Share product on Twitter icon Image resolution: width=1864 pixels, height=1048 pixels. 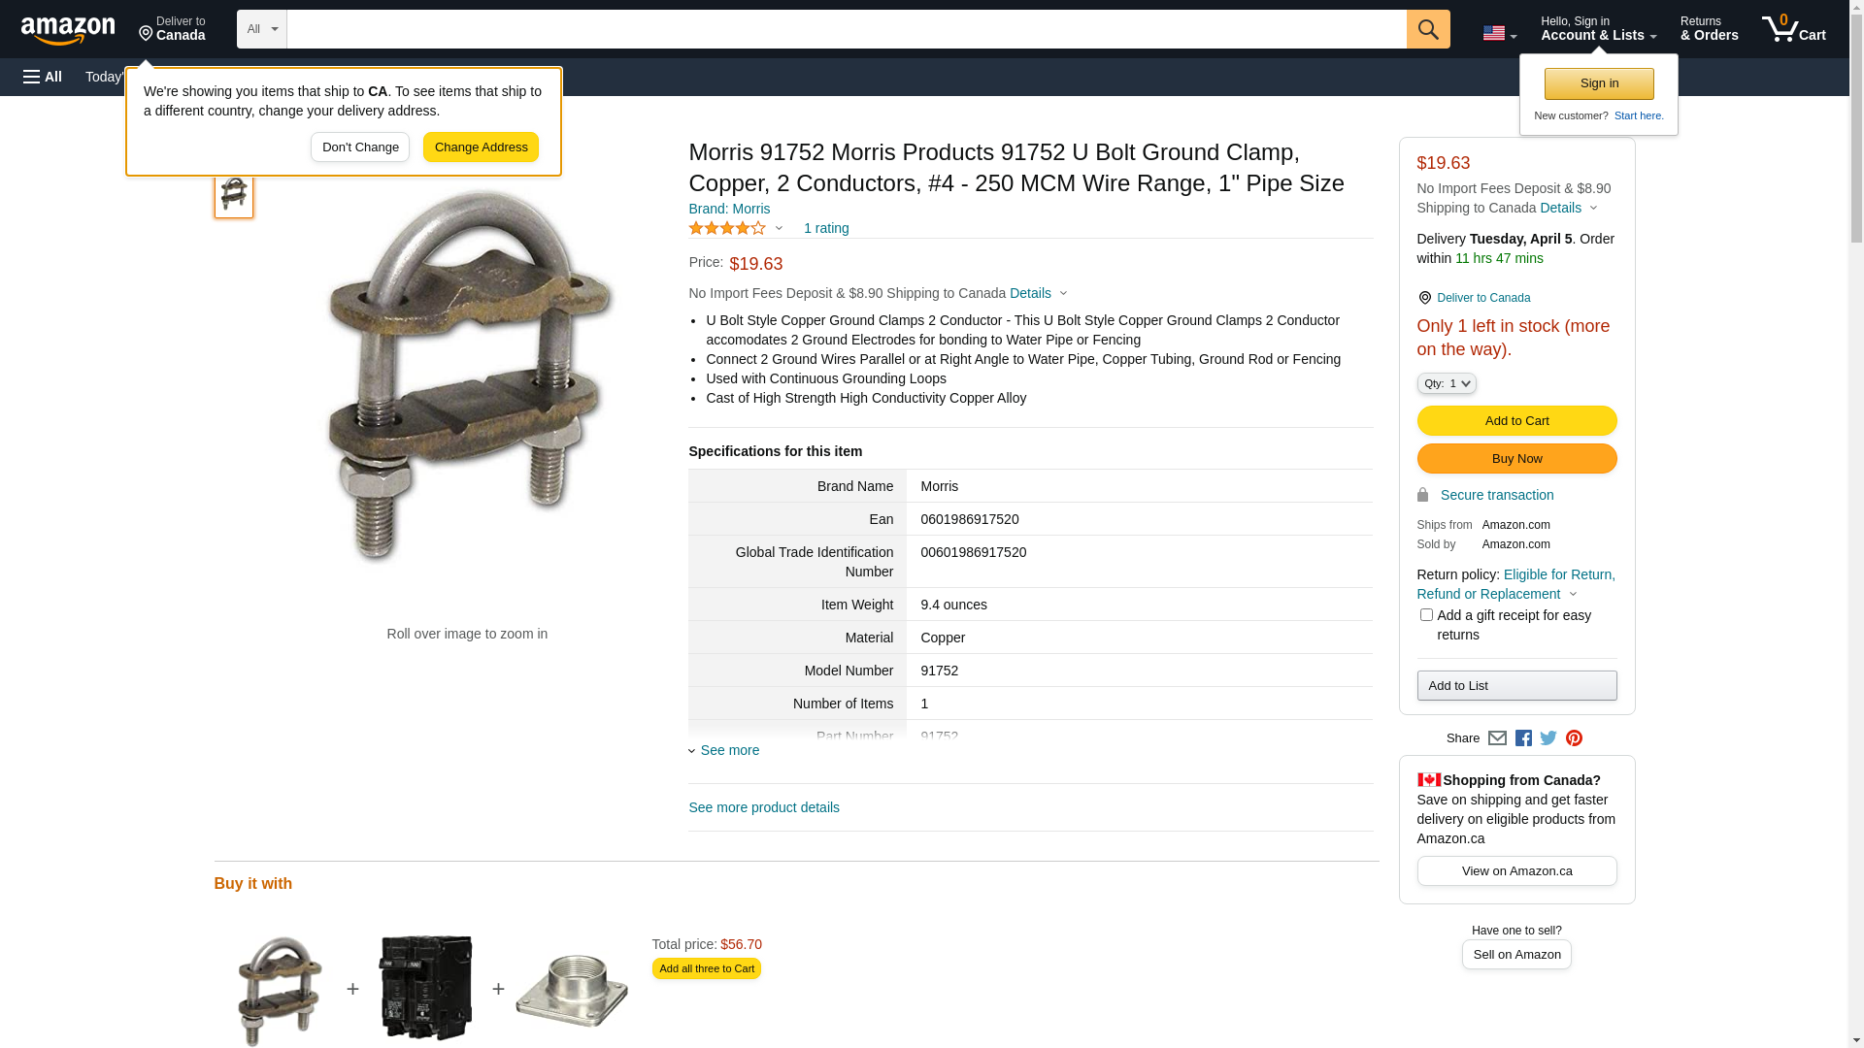[1548, 738]
